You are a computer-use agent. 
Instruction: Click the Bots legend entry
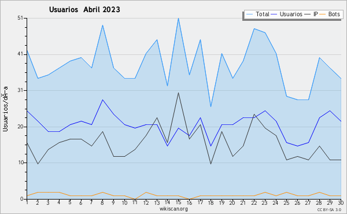pyautogui.click(x=330, y=14)
